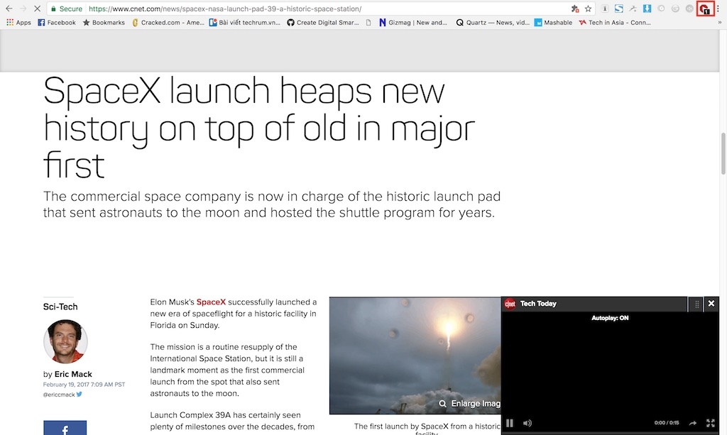Open the @ericcmack Twitter handle
Image resolution: width=727 pixels, height=435 pixels.
coord(59,395)
